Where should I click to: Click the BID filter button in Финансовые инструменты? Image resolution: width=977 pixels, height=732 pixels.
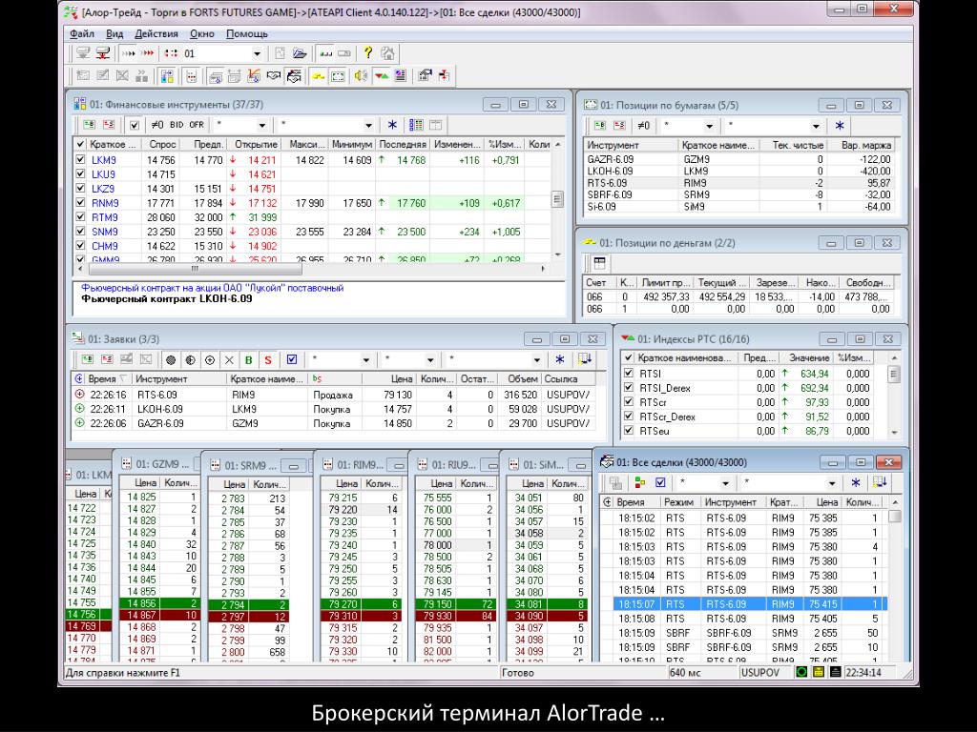click(177, 125)
